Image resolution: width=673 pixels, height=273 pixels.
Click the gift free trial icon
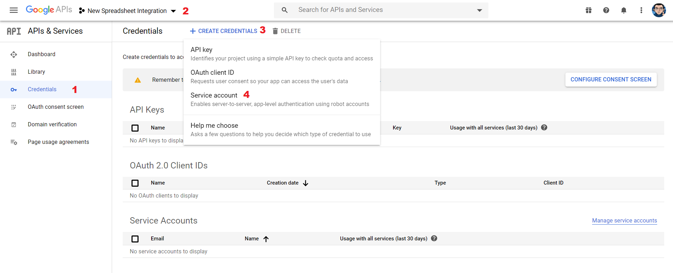click(x=589, y=10)
